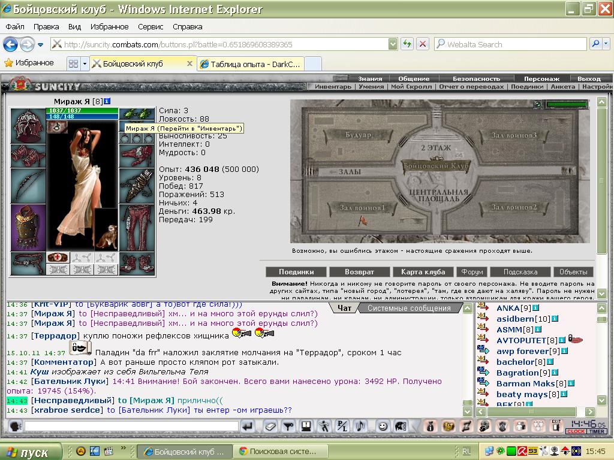The height and width of the screenshot is (460, 614).
Task: Click the helmet equipment slot
Action: (28, 126)
